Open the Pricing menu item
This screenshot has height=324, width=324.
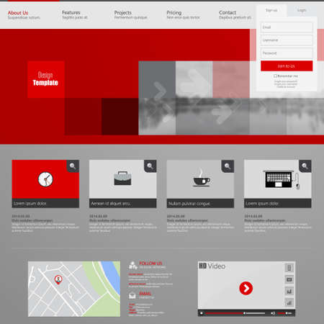coord(183,15)
